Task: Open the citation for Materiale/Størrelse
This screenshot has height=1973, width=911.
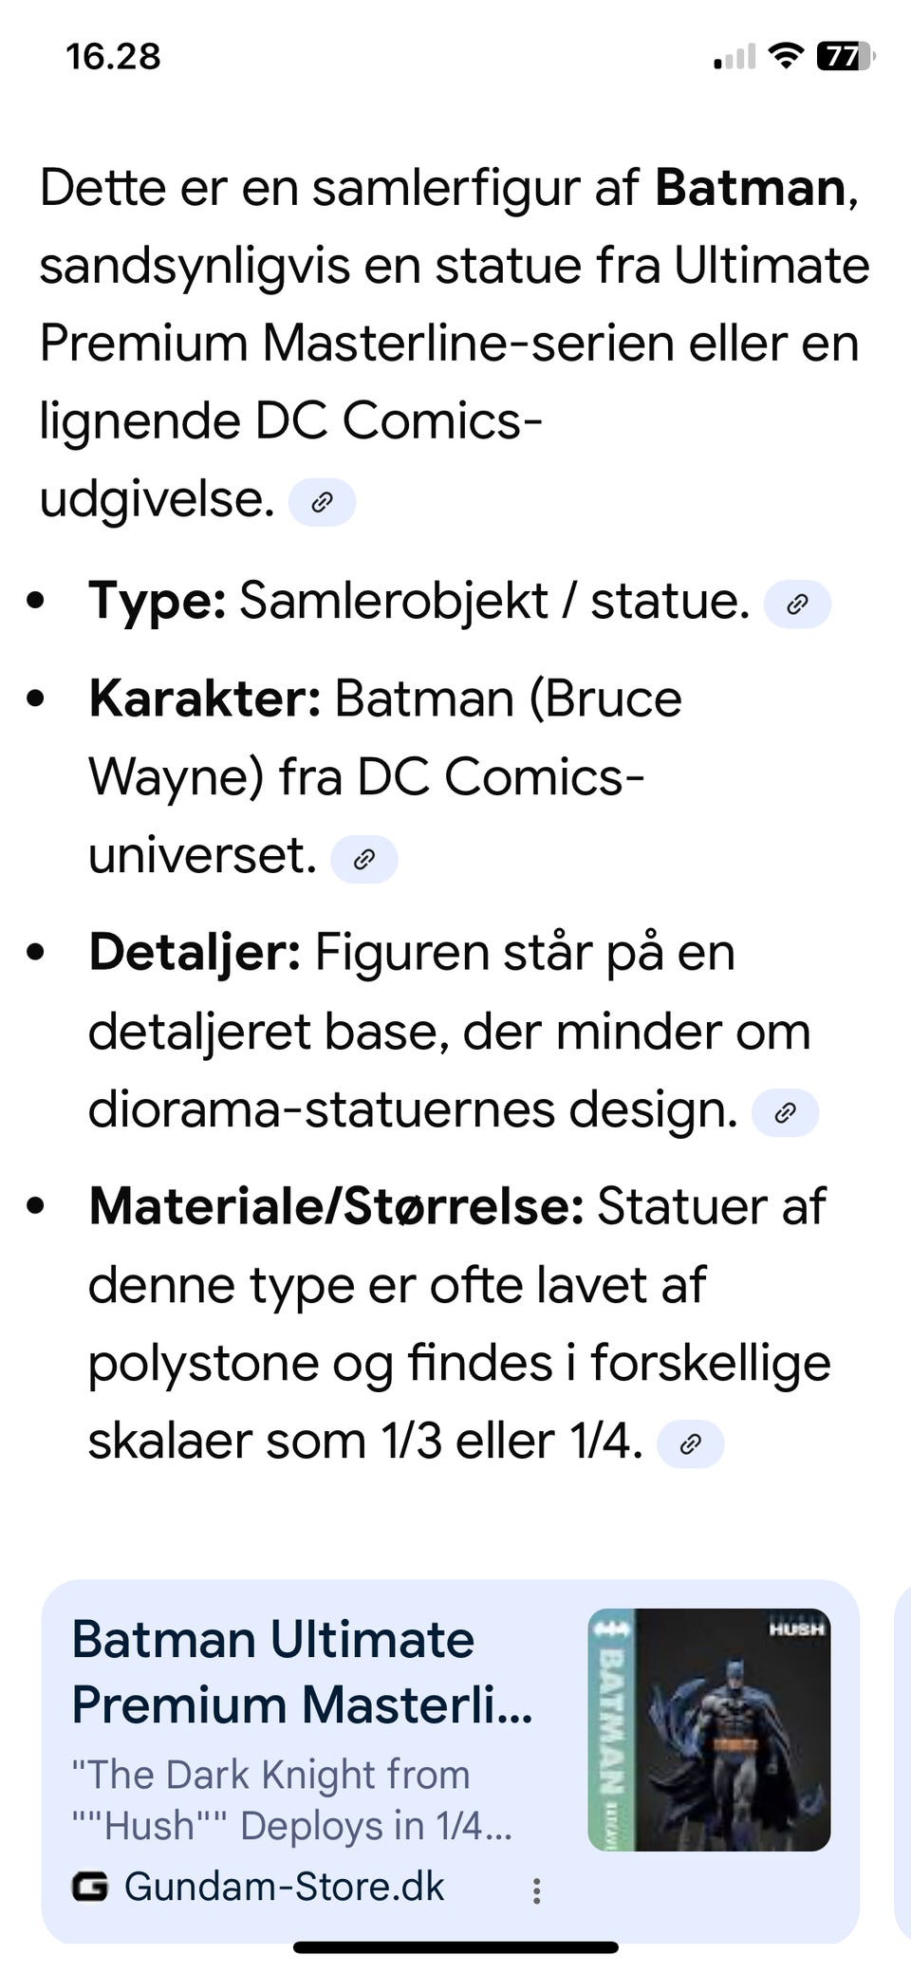Action: (692, 1443)
